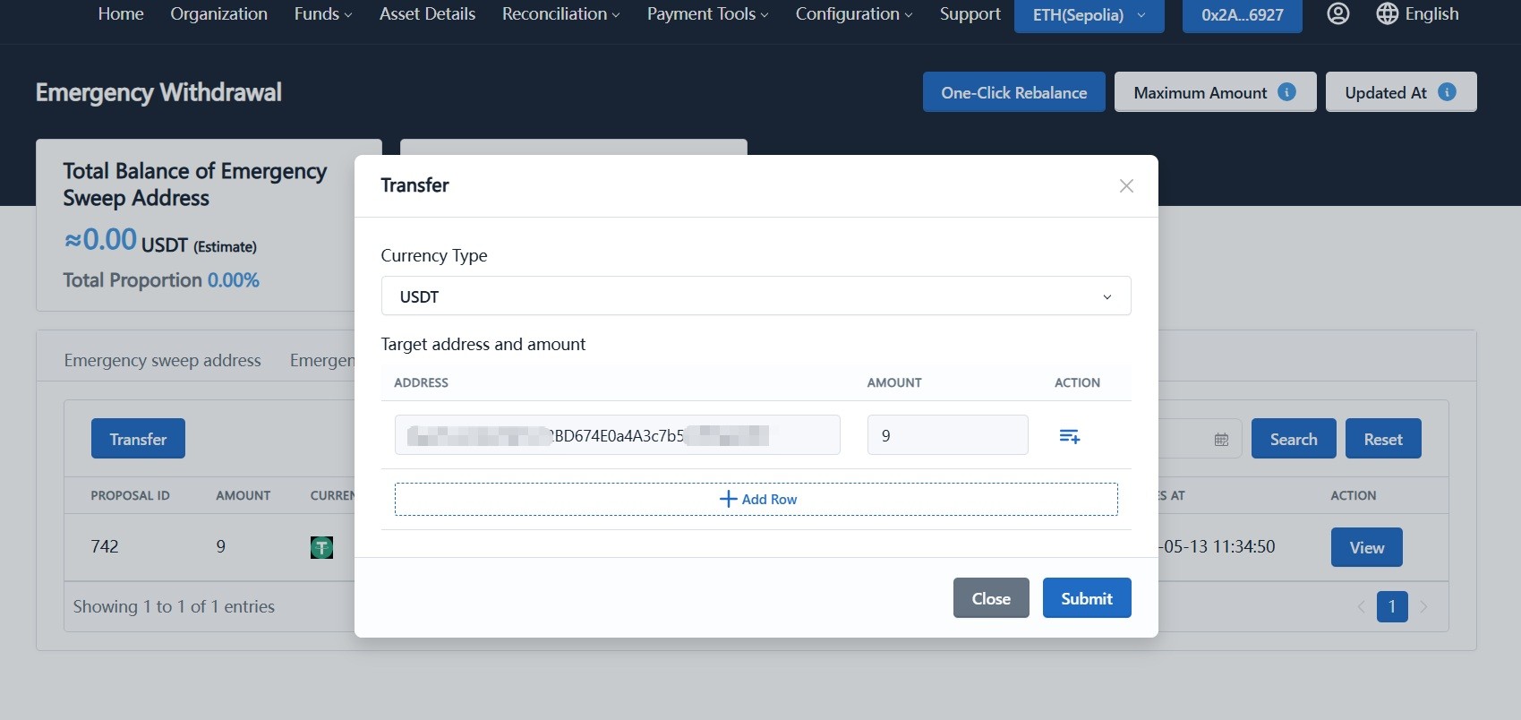Click timestamp 11:34:50 in row 742

[1243, 546]
